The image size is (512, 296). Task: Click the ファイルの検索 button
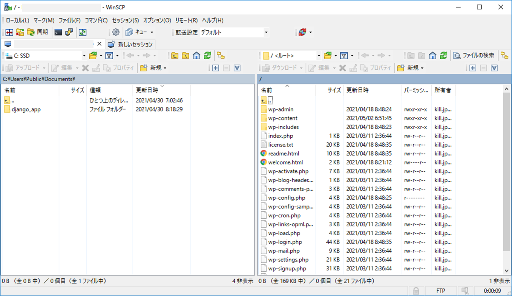click(474, 55)
